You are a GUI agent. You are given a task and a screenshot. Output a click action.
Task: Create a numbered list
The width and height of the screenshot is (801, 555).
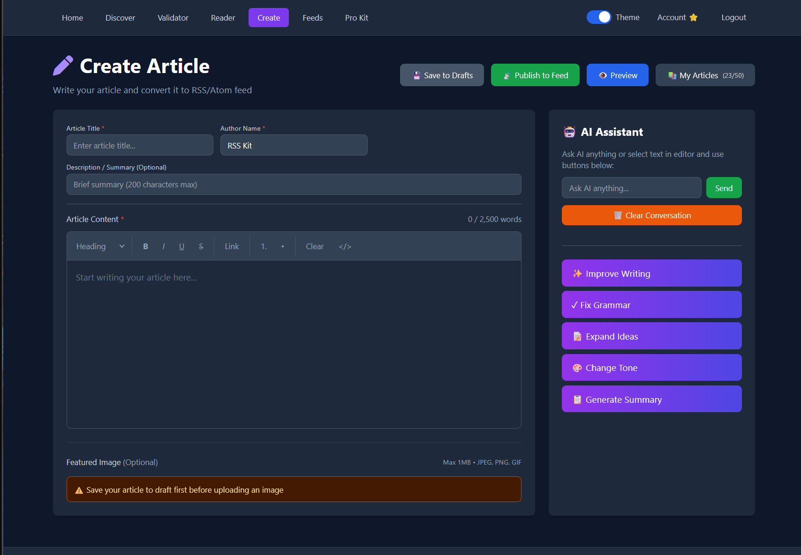(x=264, y=246)
